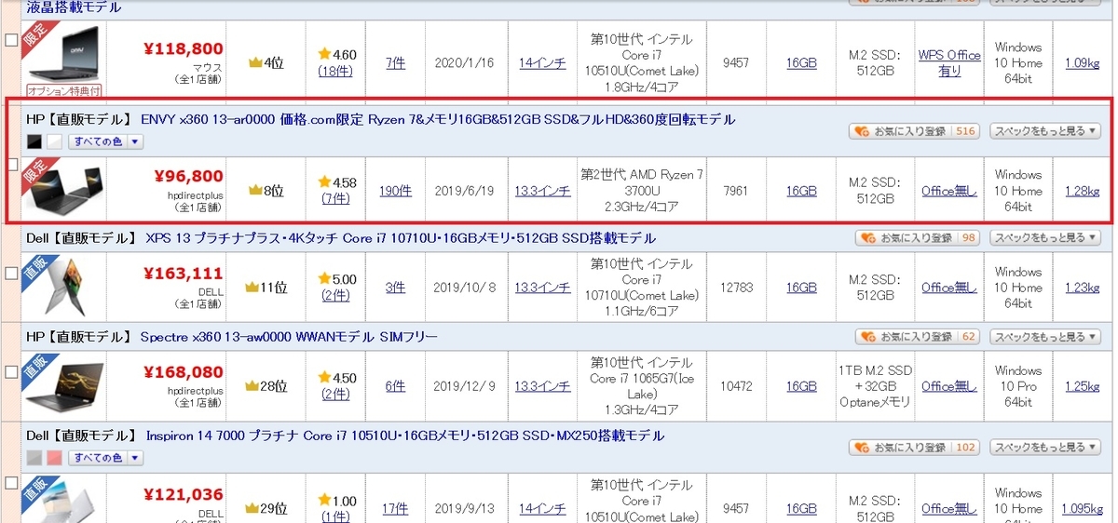Click 13.3インチ link in the ¥96,800 row
Viewport: 1118px width, 523px height.
(x=542, y=191)
